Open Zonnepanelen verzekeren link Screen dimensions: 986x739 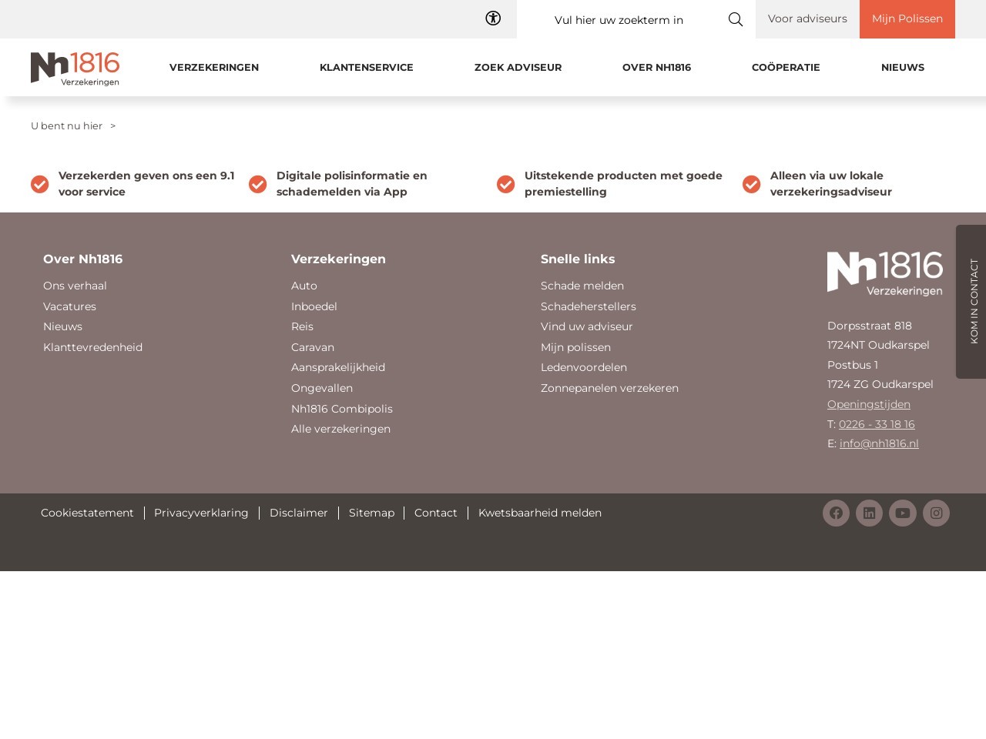click(x=609, y=389)
